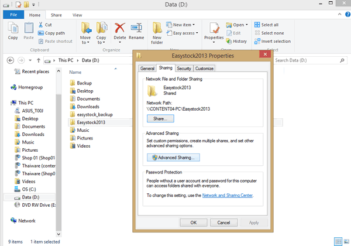351x246 pixels.
Task: Select the Sharing tab in Properties
Action: 166,68
